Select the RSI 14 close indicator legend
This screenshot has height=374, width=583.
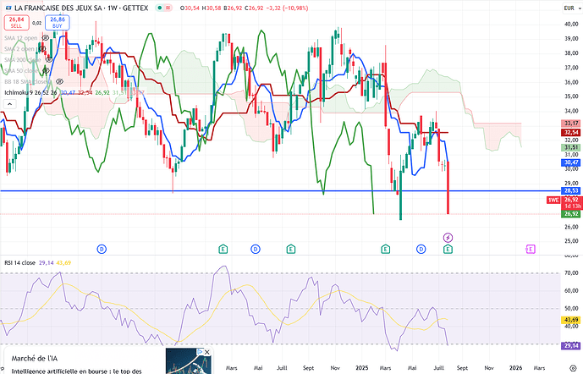point(23,264)
